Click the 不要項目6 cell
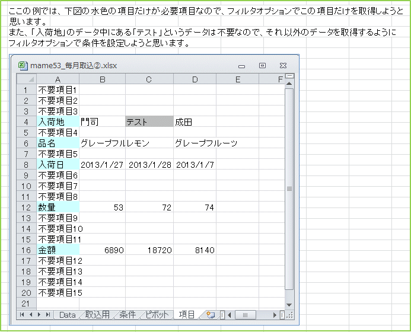411x332 pixels. tap(58, 175)
